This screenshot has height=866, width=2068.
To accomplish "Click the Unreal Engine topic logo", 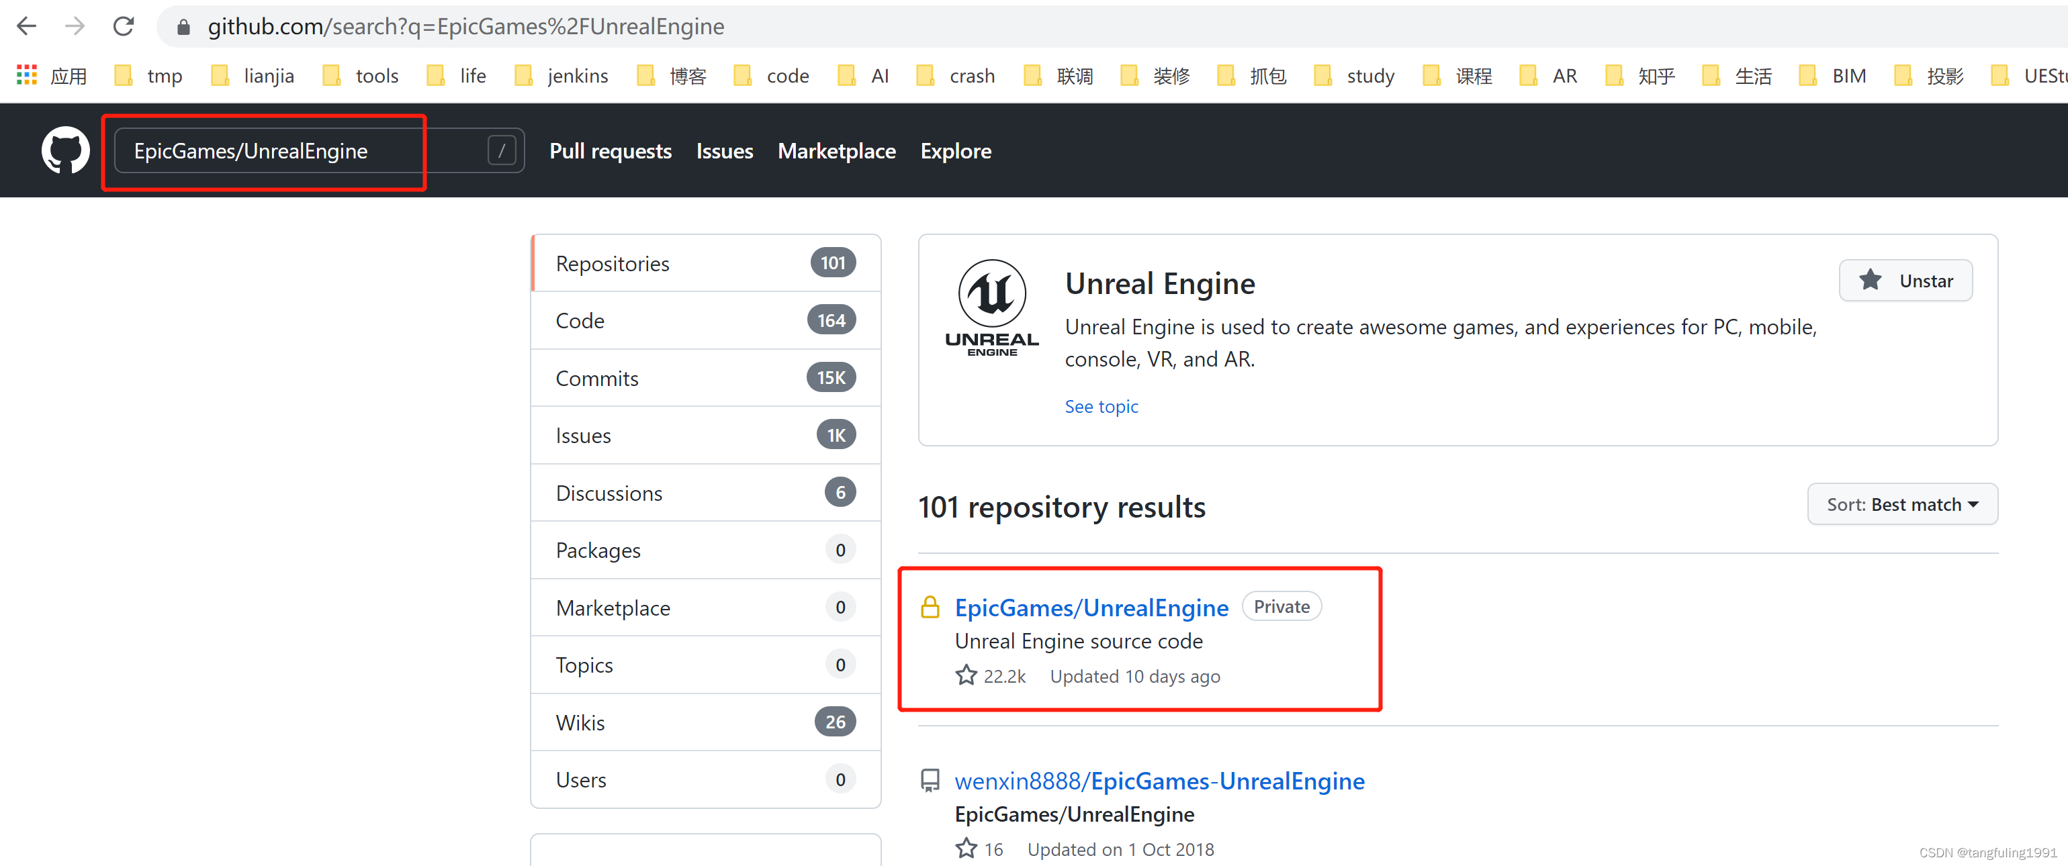I will (x=991, y=307).
